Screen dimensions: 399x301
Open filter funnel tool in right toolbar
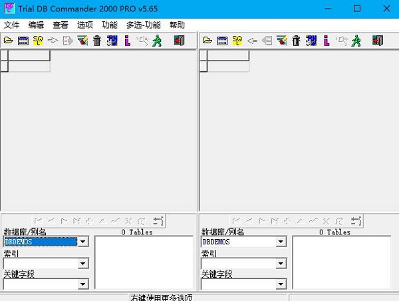(x=282, y=41)
